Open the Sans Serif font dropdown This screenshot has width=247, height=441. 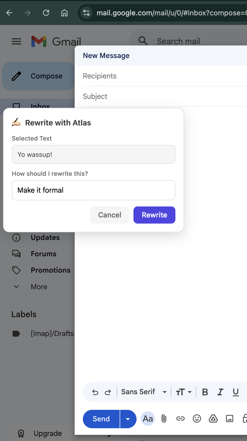pyautogui.click(x=144, y=392)
